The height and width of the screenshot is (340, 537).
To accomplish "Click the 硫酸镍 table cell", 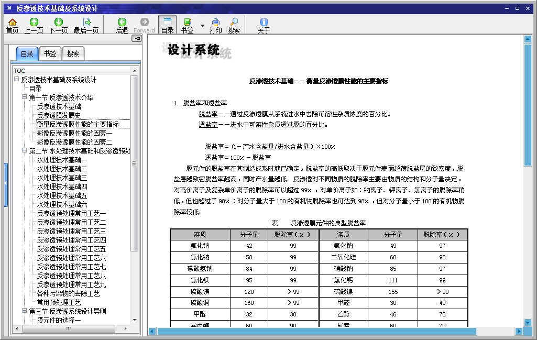I will click(x=343, y=292).
